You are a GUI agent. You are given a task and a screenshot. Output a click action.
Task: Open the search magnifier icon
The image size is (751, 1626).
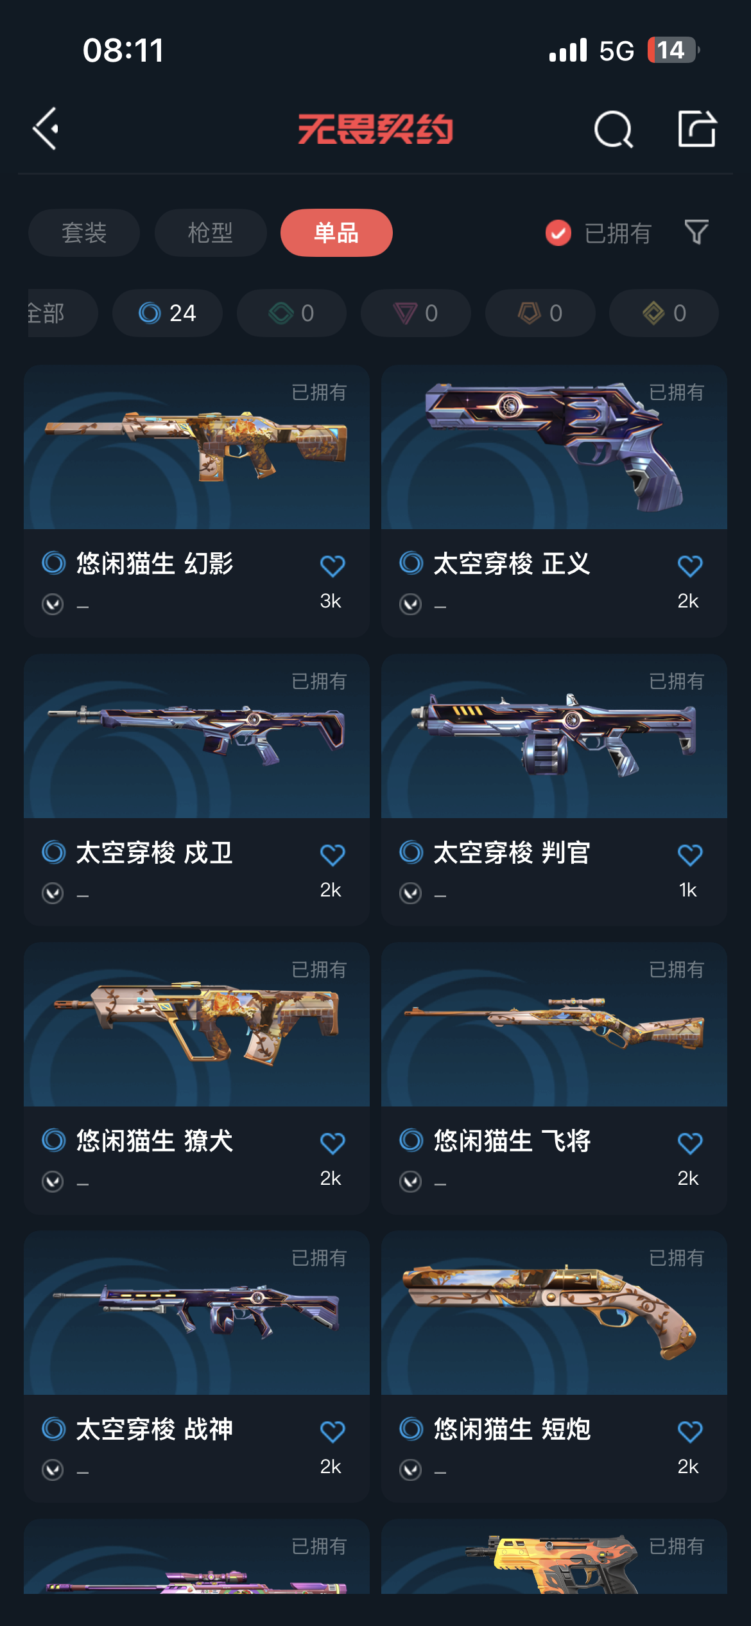click(x=614, y=129)
